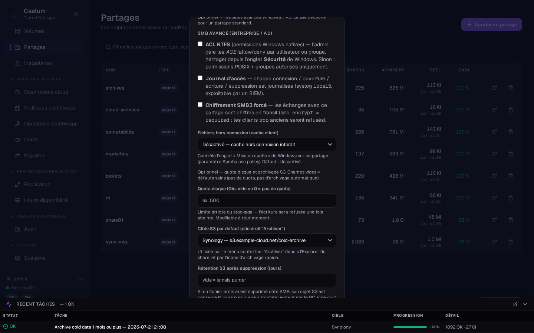Collapse the Système sidebar section header
Viewport: 534px width, 333px height.
[x=23, y=245]
